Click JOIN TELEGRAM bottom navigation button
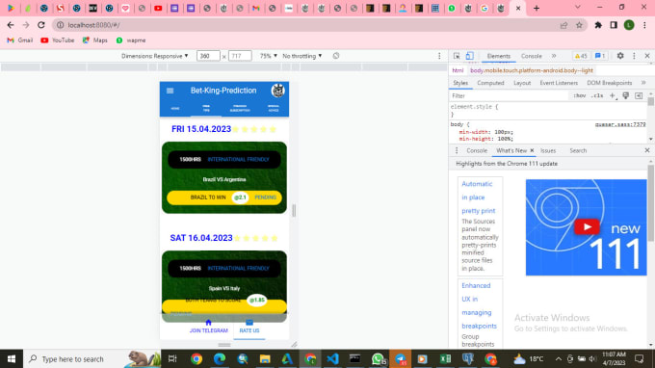Screen dimensions: 655x368 tap(208, 327)
